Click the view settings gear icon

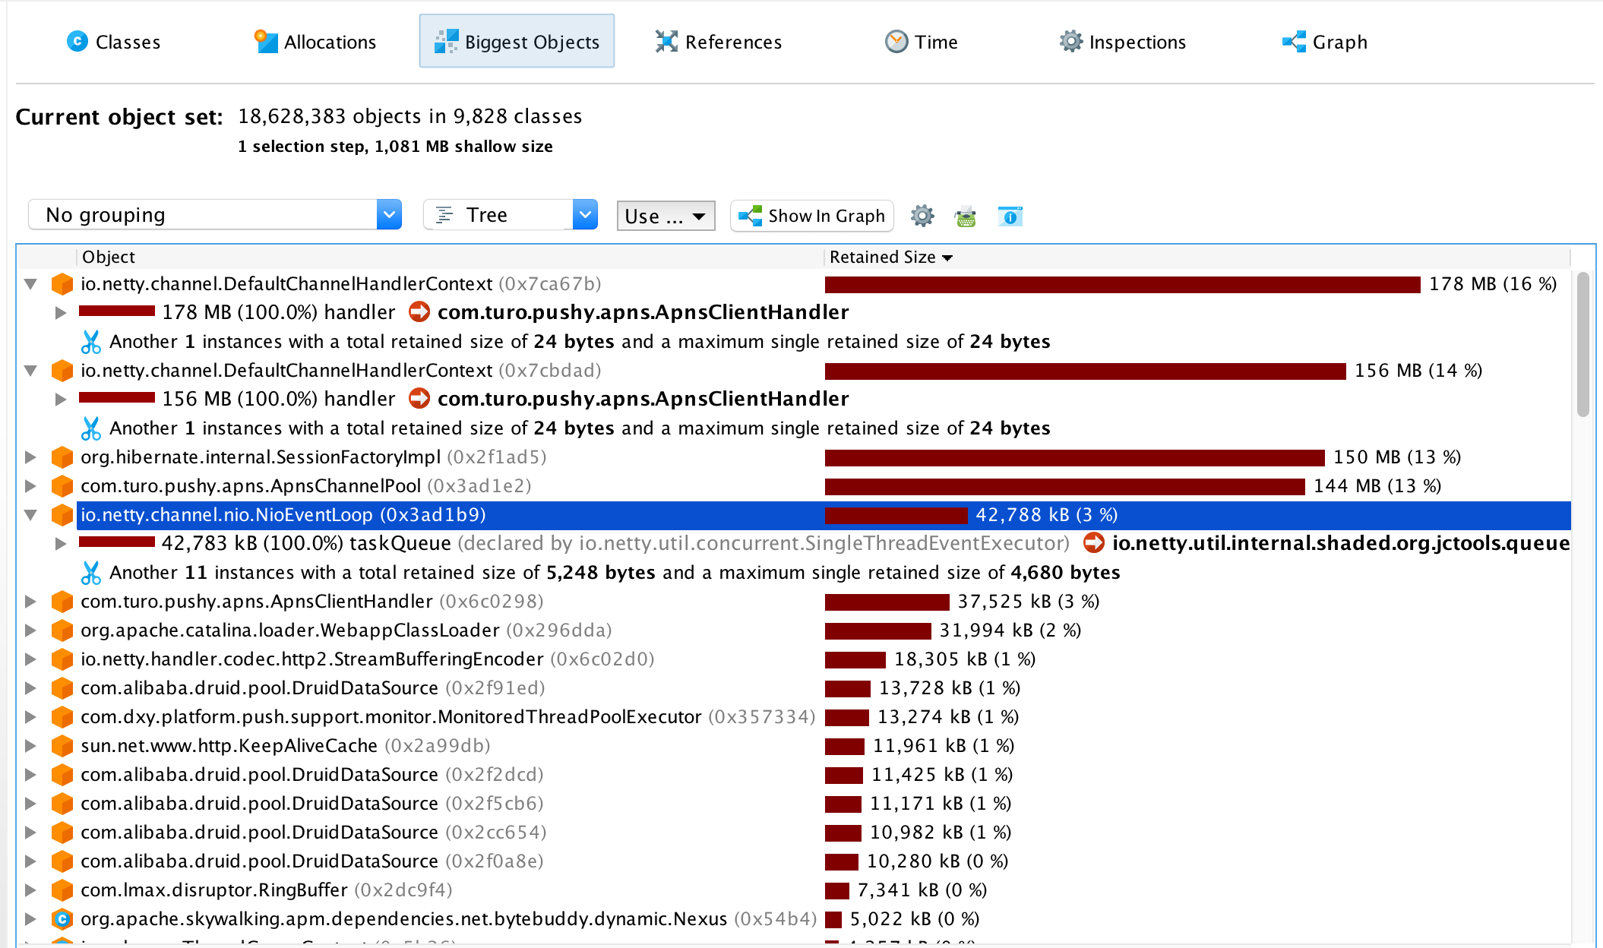(922, 216)
